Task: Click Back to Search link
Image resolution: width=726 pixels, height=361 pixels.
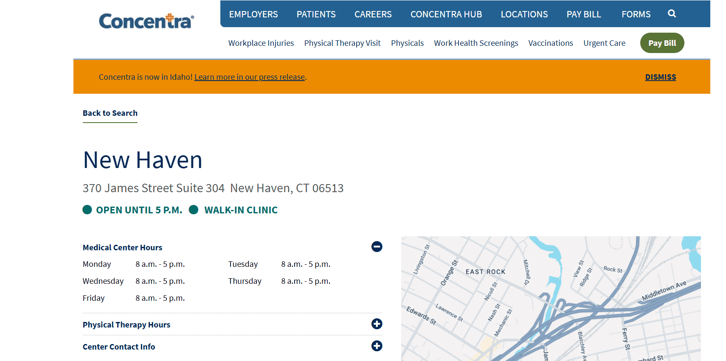Action: coord(110,113)
